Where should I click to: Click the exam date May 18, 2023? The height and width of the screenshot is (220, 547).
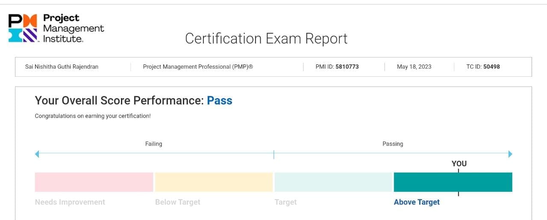pos(414,67)
